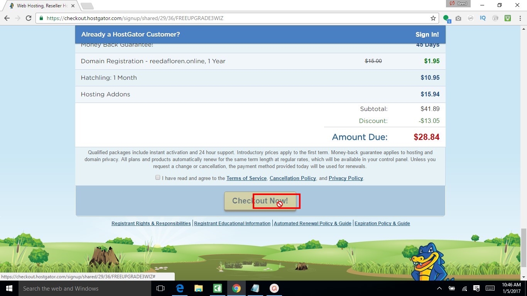This screenshot has width=527, height=296.
Task: Click the page's vertical scrollbar thumb
Action: pyautogui.click(x=524, y=247)
